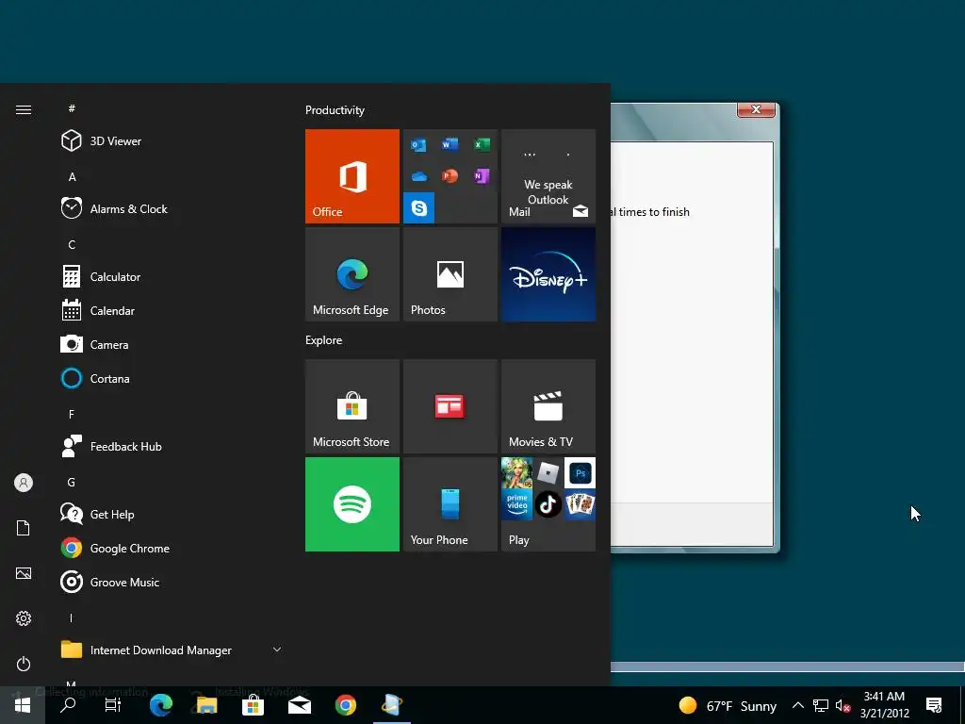Expand the Internet Download Manager folder chevron
Image resolution: width=965 pixels, height=724 pixels.
[x=277, y=650]
